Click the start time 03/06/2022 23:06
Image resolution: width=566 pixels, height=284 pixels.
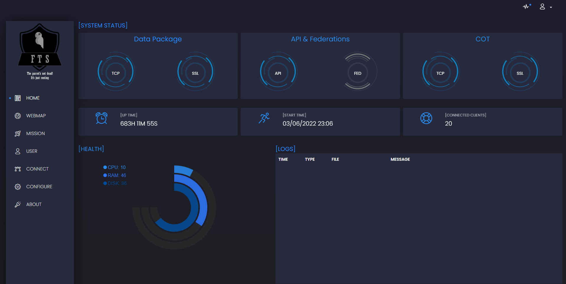tap(308, 124)
